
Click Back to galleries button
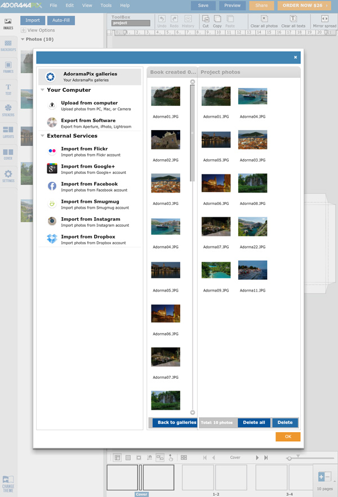[x=175, y=422]
